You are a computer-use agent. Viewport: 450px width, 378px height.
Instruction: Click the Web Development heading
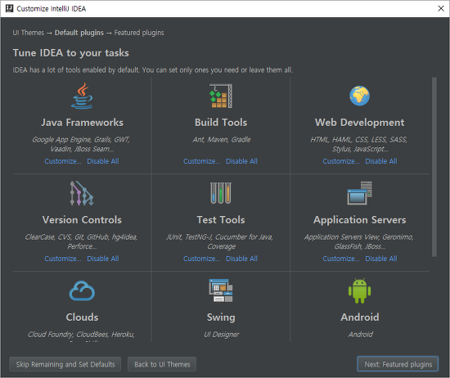[360, 123]
